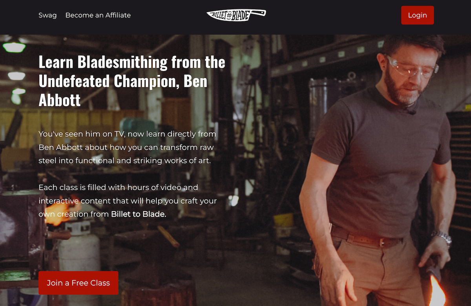Open the Become an Affiliate link
The height and width of the screenshot is (306, 471).
[x=98, y=15]
